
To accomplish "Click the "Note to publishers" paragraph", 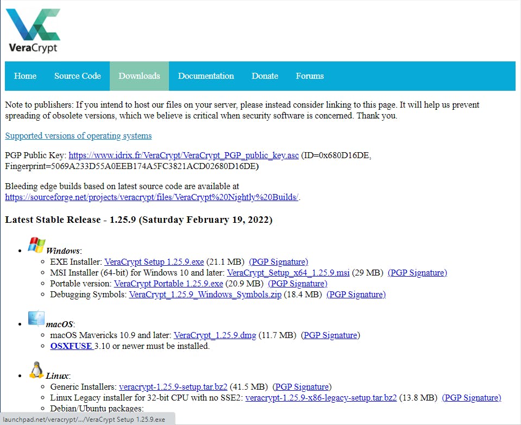I will 242,110.
